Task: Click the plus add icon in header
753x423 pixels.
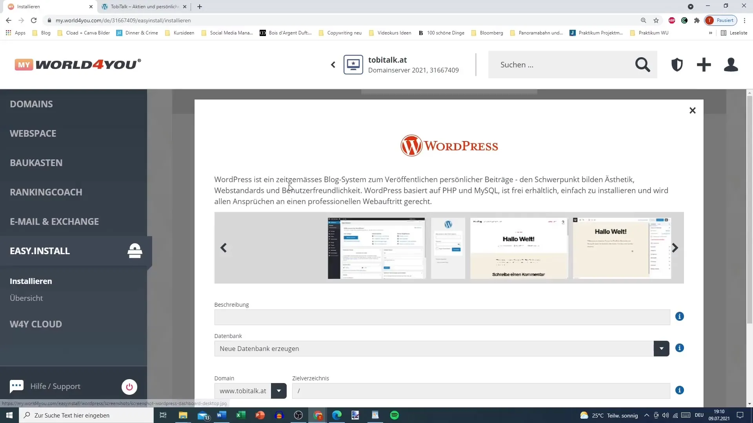Action: (704, 65)
